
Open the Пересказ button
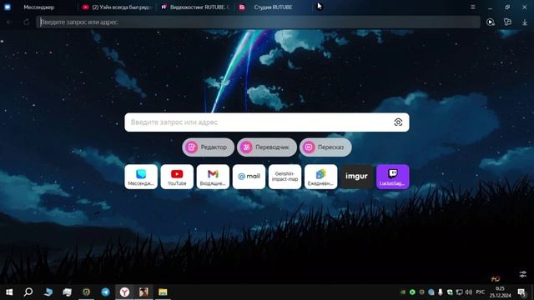[x=325, y=147]
